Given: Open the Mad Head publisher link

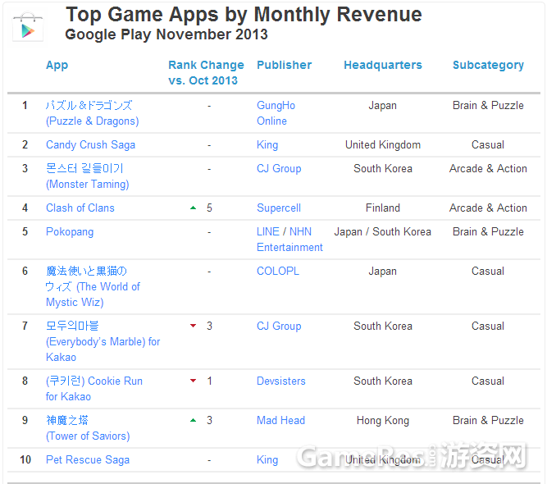Looking at the screenshot, I should tap(280, 420).
